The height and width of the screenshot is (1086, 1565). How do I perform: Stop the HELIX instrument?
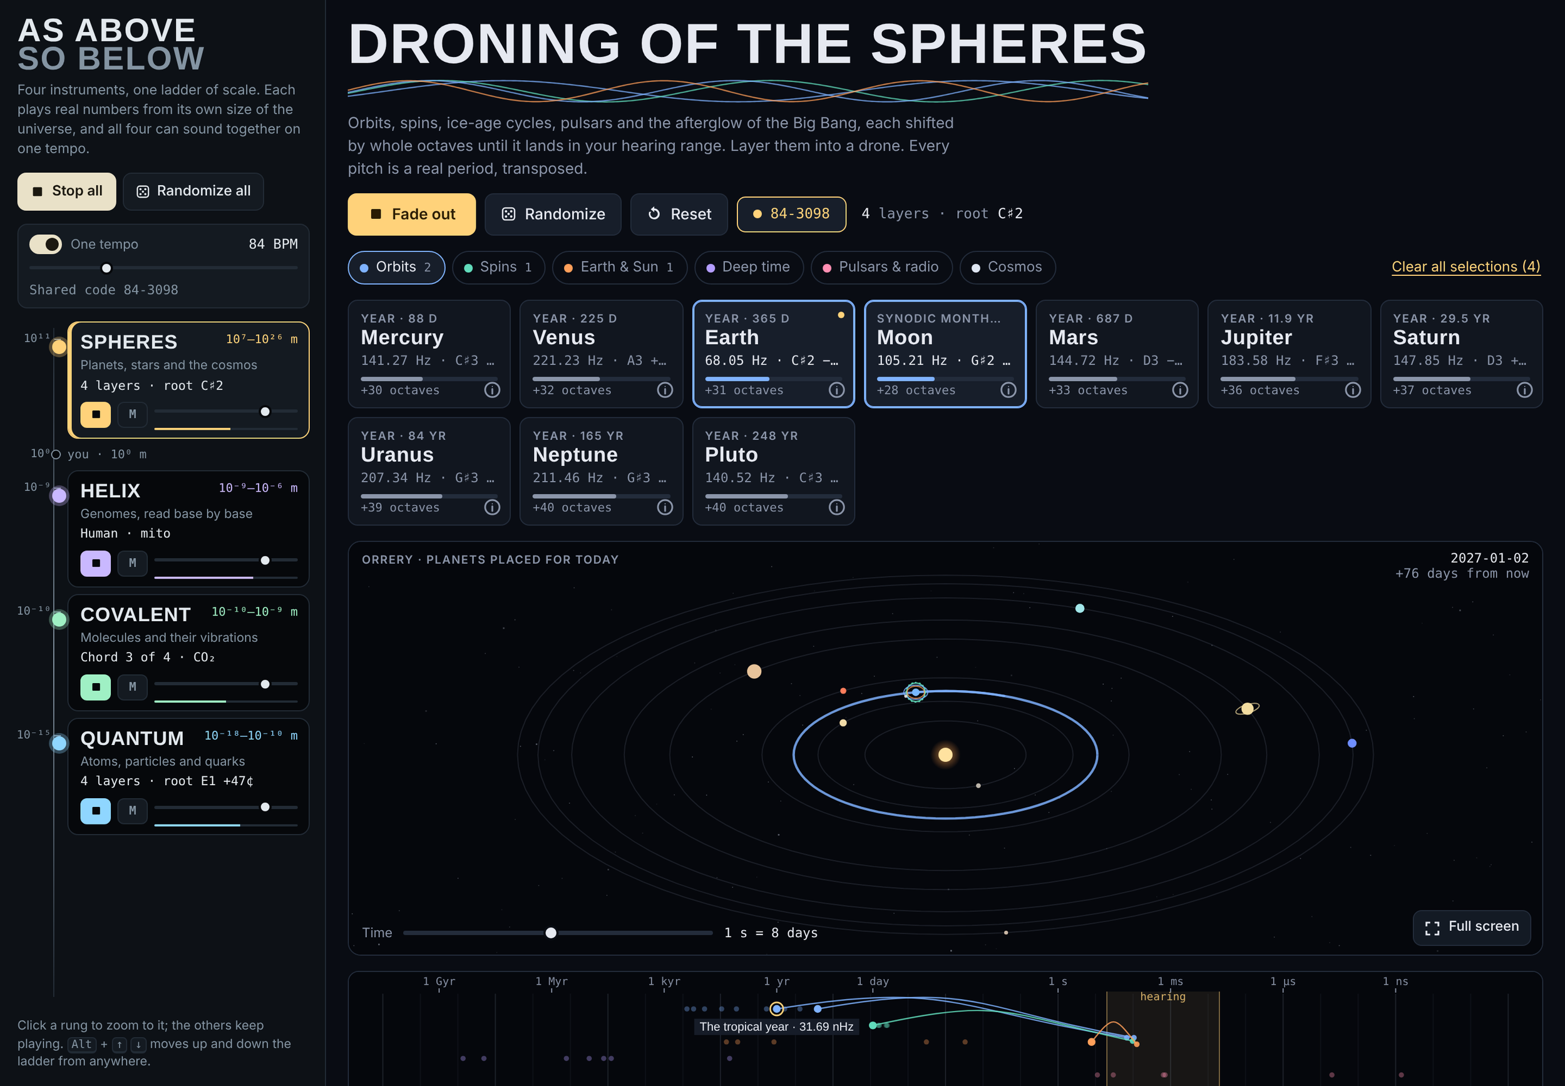coord(95,563)
